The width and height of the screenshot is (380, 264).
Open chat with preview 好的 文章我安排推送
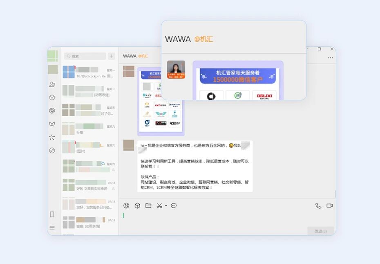[x=89, y=185]
